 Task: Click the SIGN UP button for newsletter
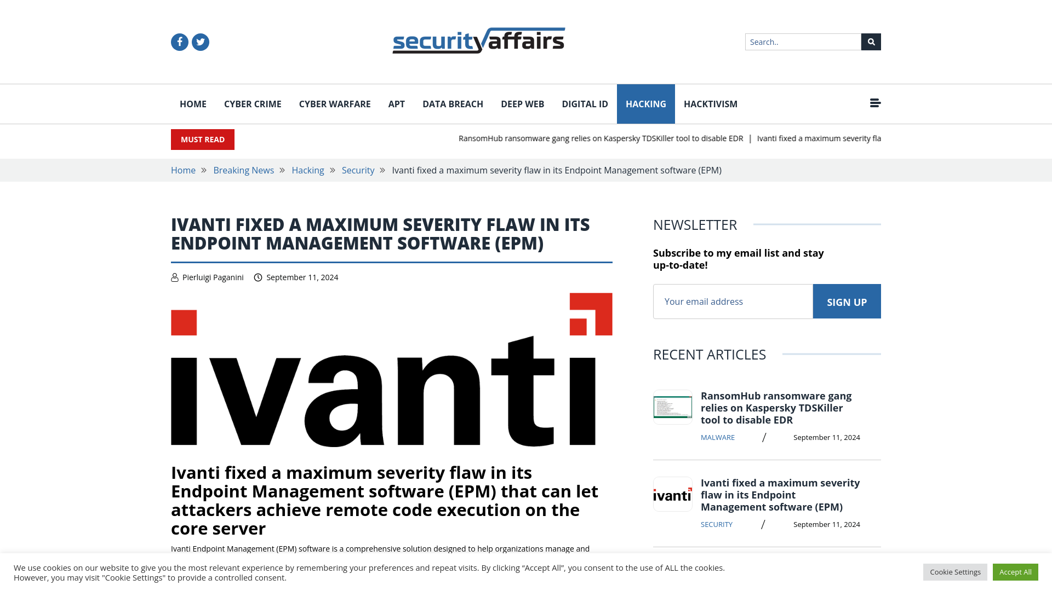pos(847,302)
